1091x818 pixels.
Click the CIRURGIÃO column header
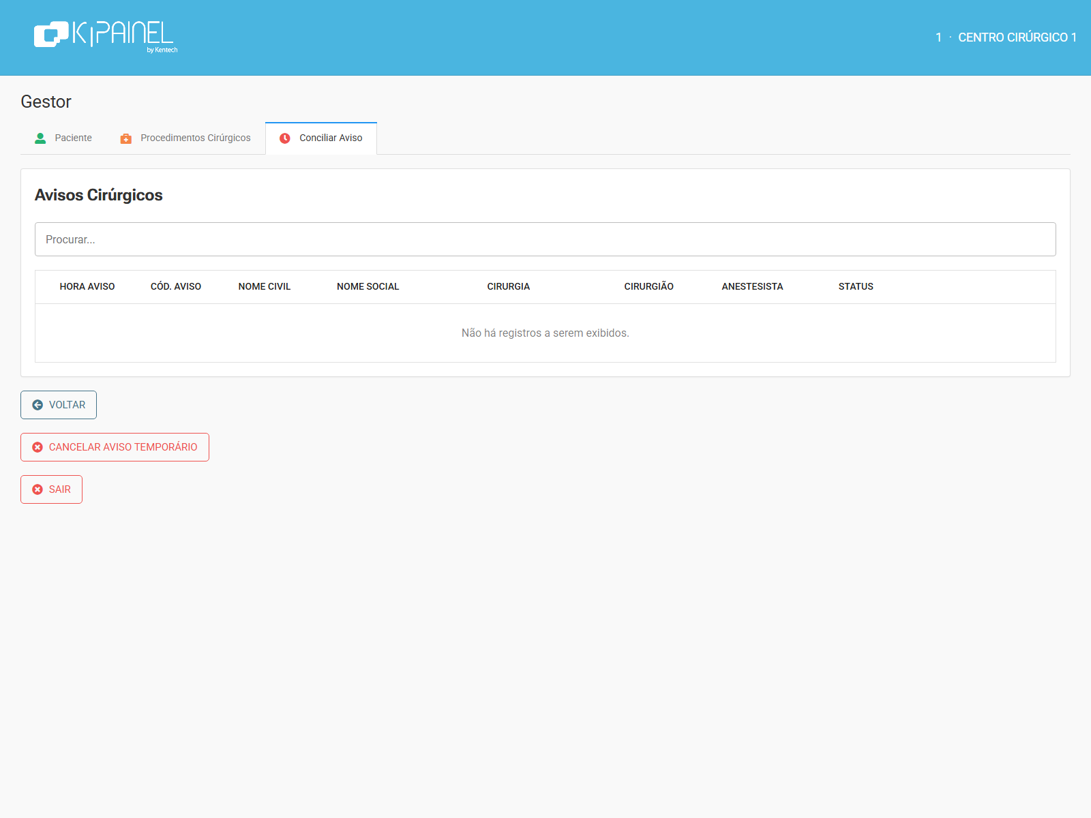649,287
